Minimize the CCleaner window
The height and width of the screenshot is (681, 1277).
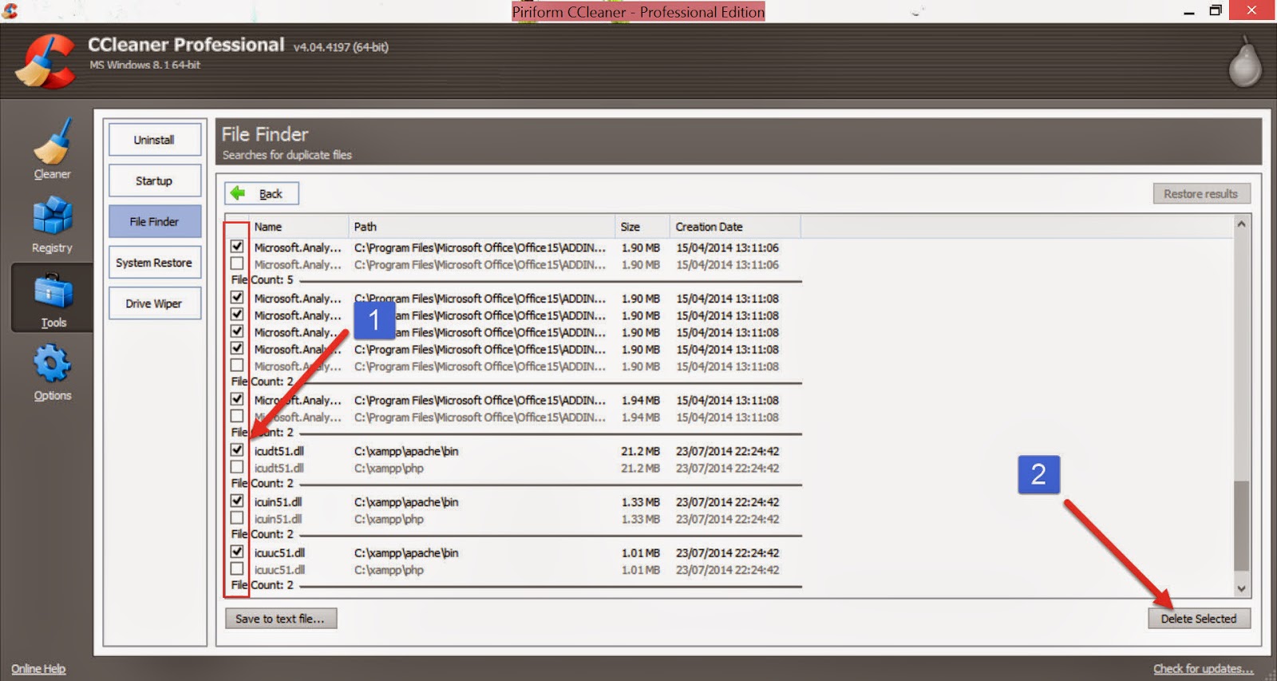[x=1189, y=11]
